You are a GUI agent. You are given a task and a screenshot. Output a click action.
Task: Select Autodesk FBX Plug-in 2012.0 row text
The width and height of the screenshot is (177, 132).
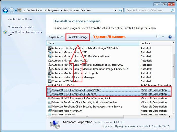(85, 48)
